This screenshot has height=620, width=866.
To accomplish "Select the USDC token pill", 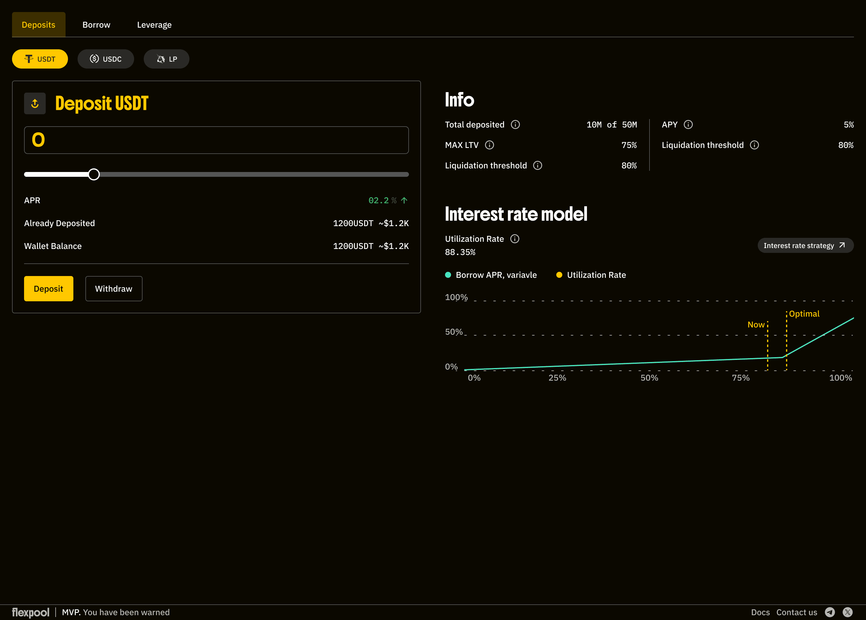I will click(106, 59).
